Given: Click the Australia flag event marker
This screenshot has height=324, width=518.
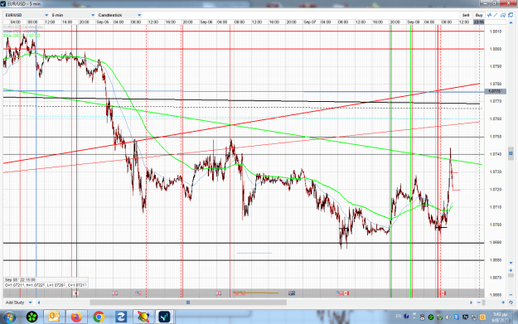Looking at the screenshot, I should click(x=292, y=293).
